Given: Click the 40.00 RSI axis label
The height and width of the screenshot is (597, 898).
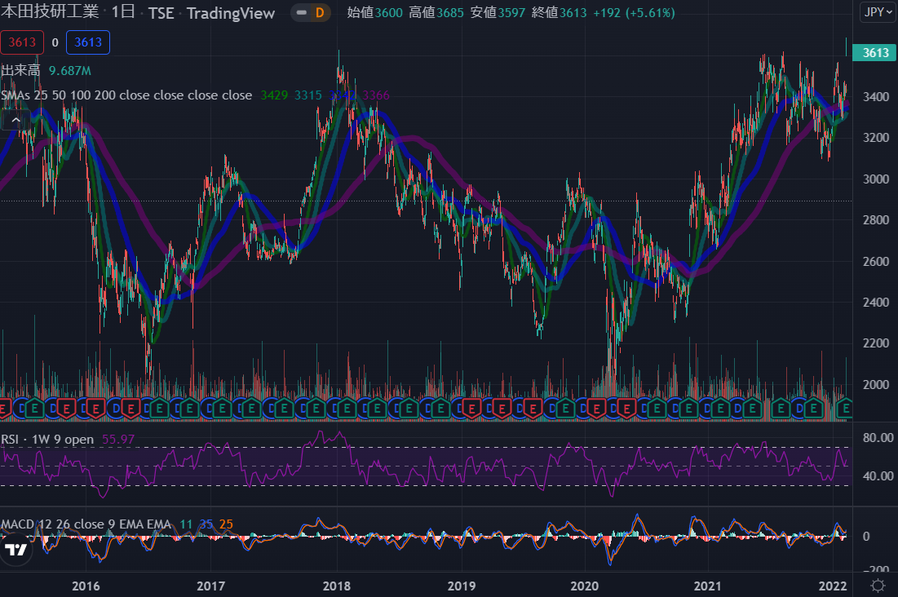Looking at the screenshot, I should click(x=878, y=476).
